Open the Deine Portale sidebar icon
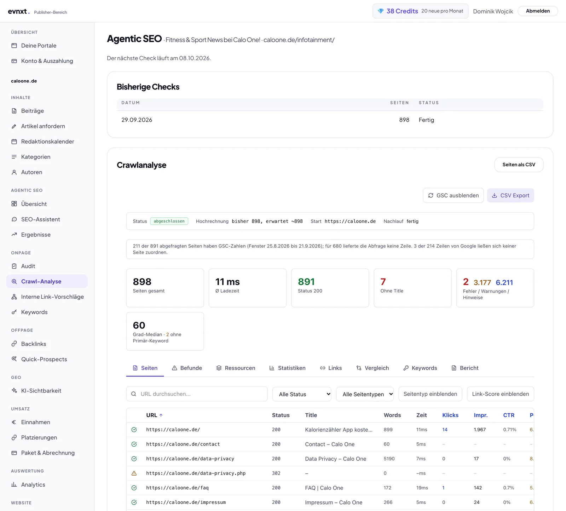The height and width of the screenshot is (511, 566). point(14,46)
